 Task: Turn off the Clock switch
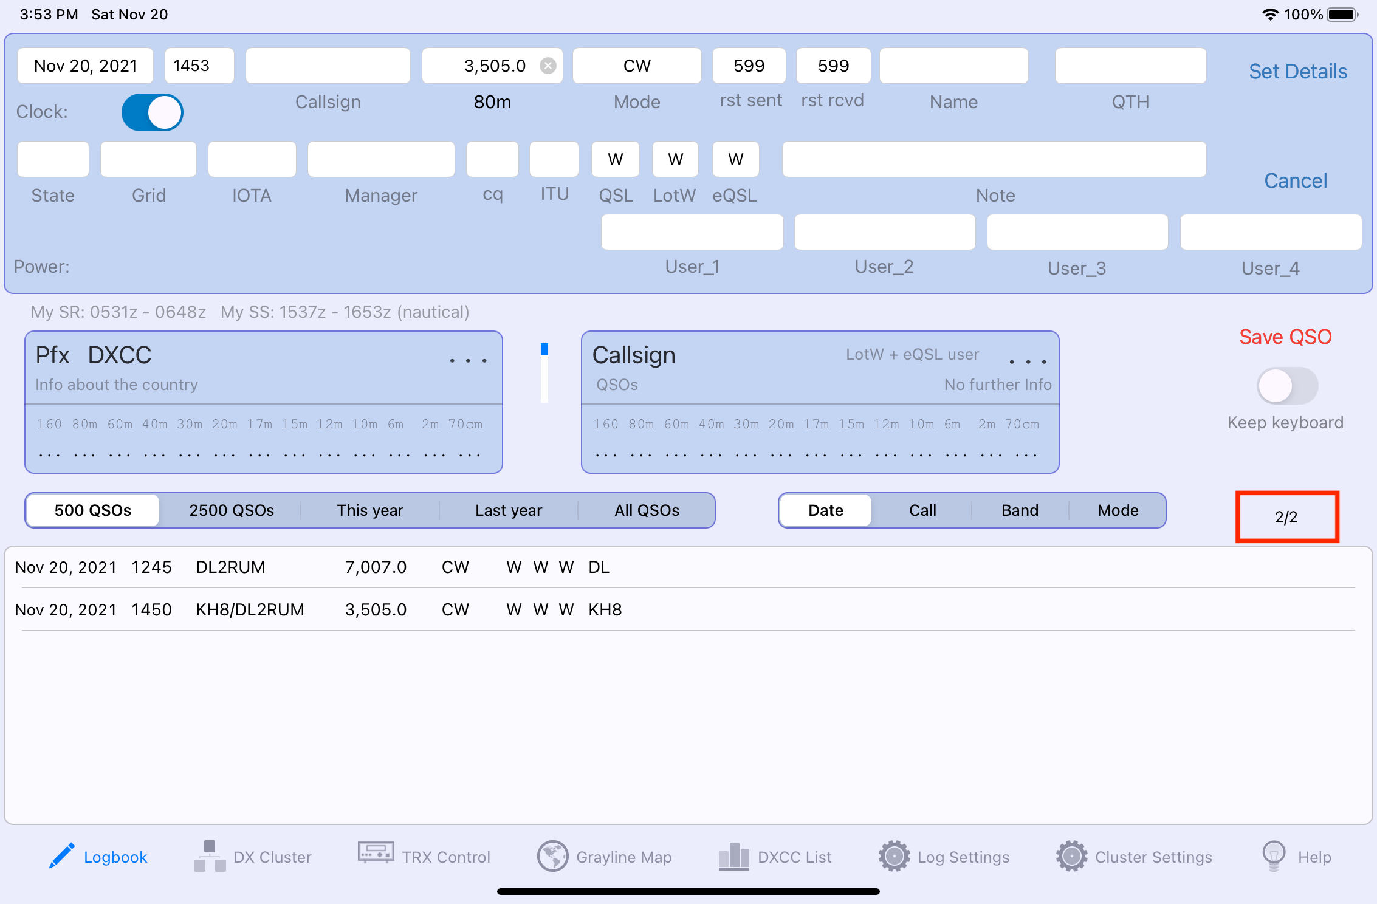tap(153, 112)
